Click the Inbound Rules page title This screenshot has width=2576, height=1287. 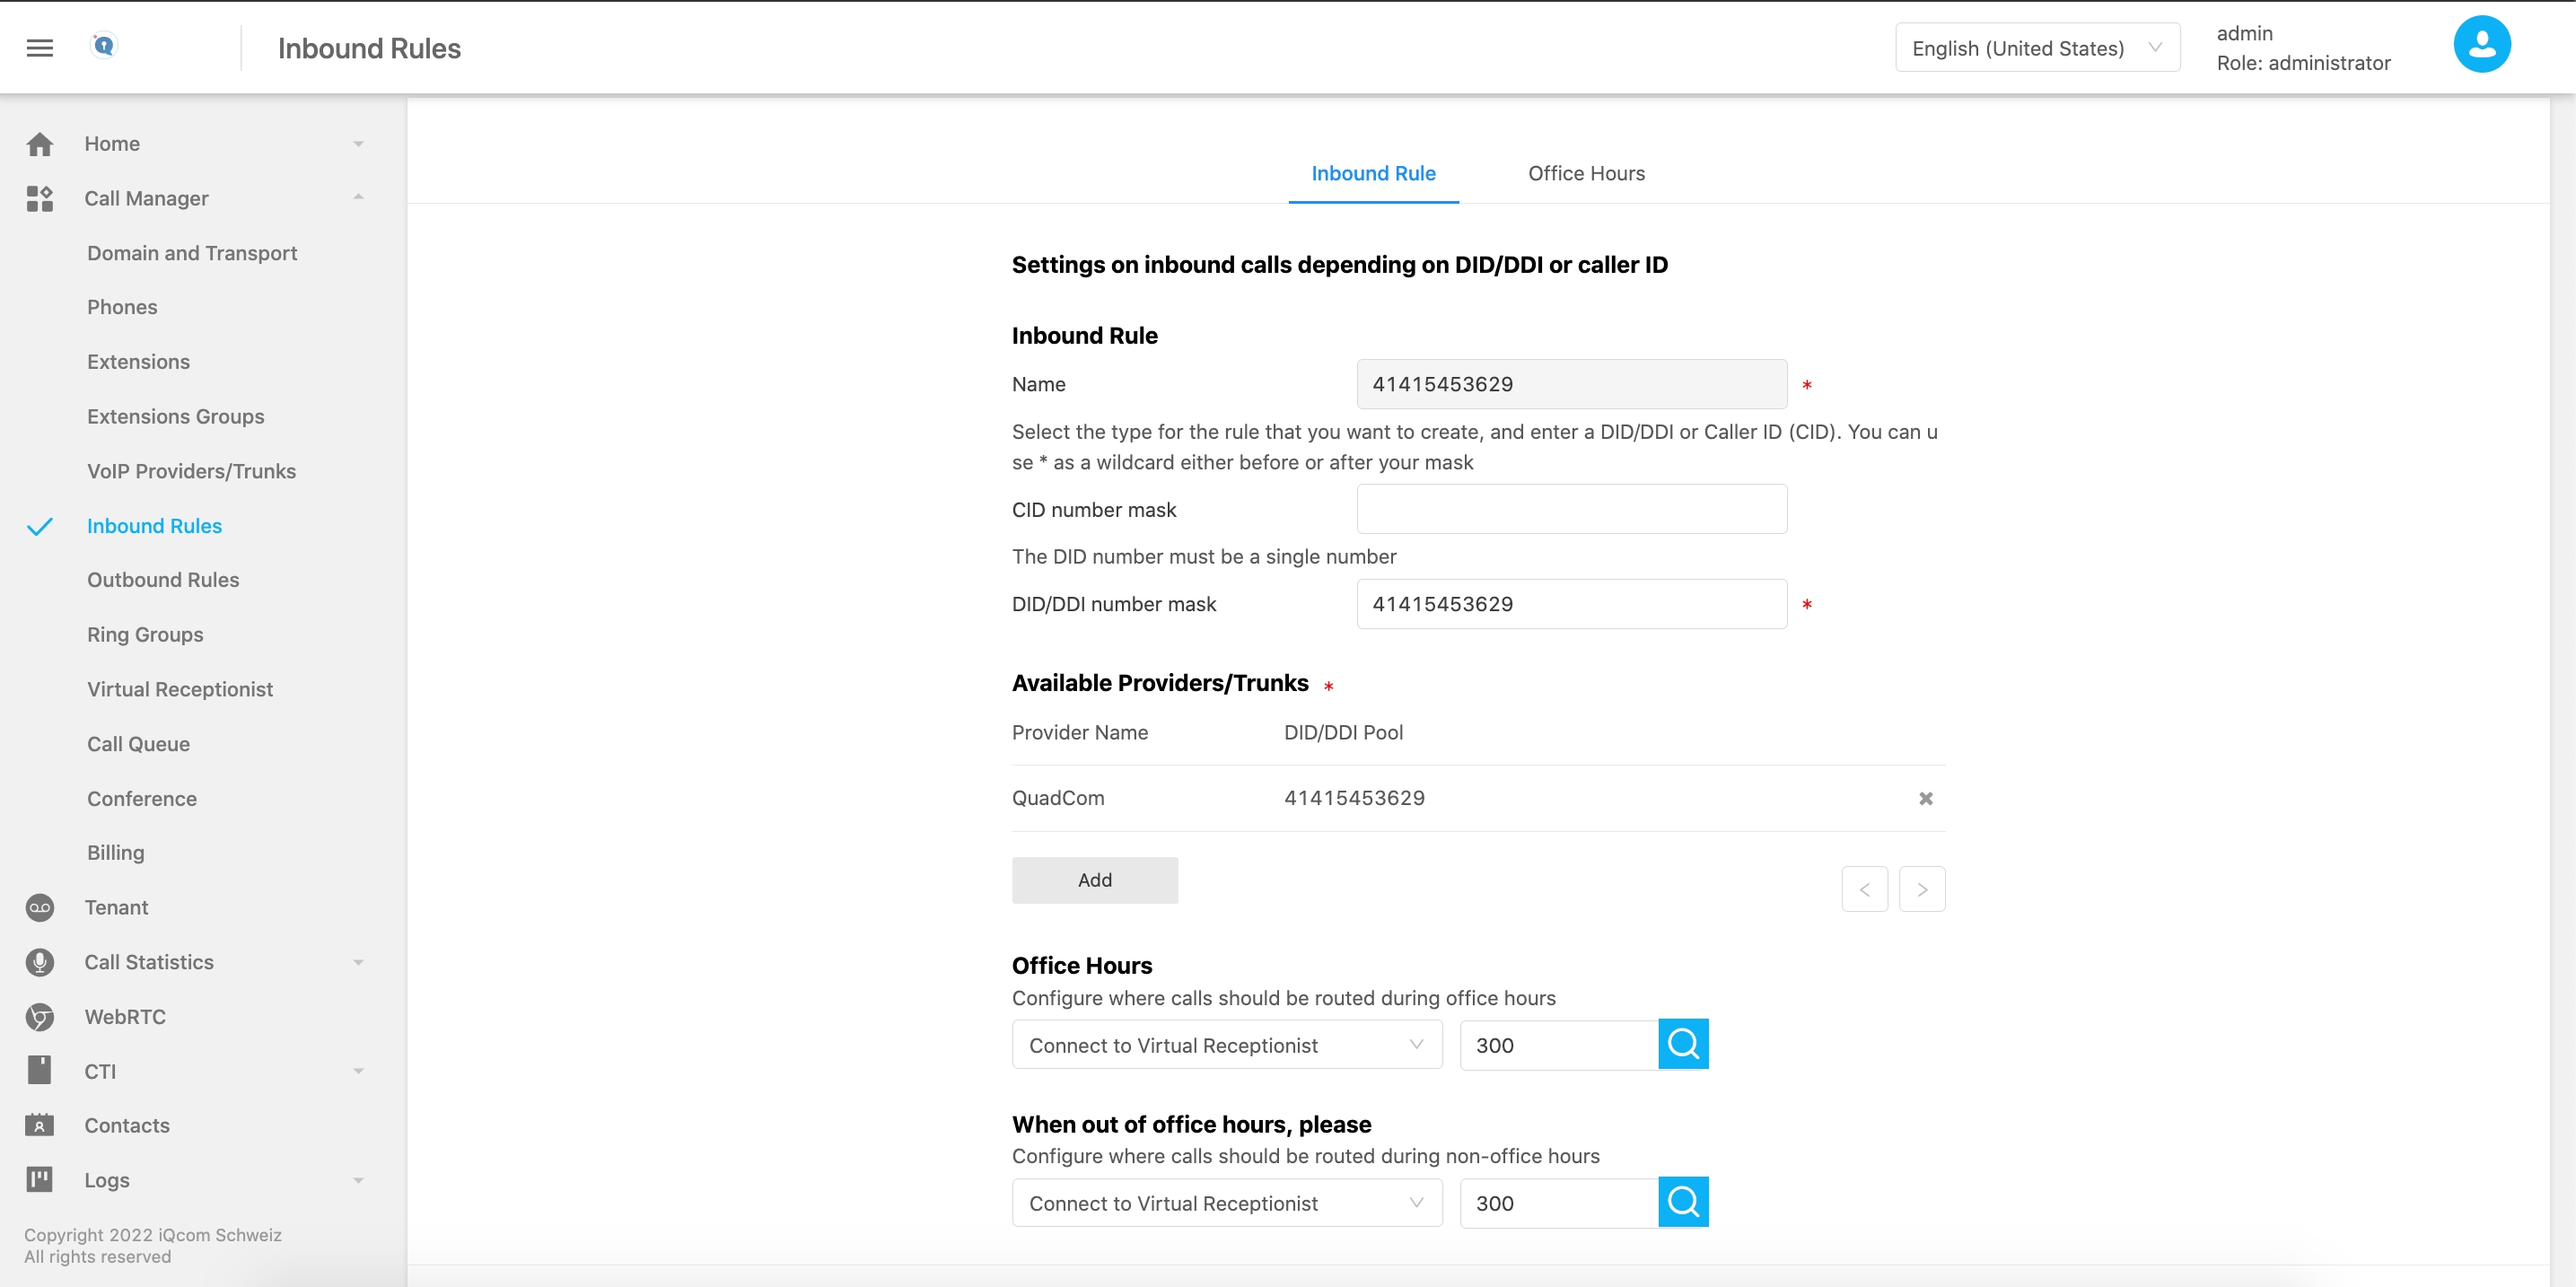(x=369, y=48)
